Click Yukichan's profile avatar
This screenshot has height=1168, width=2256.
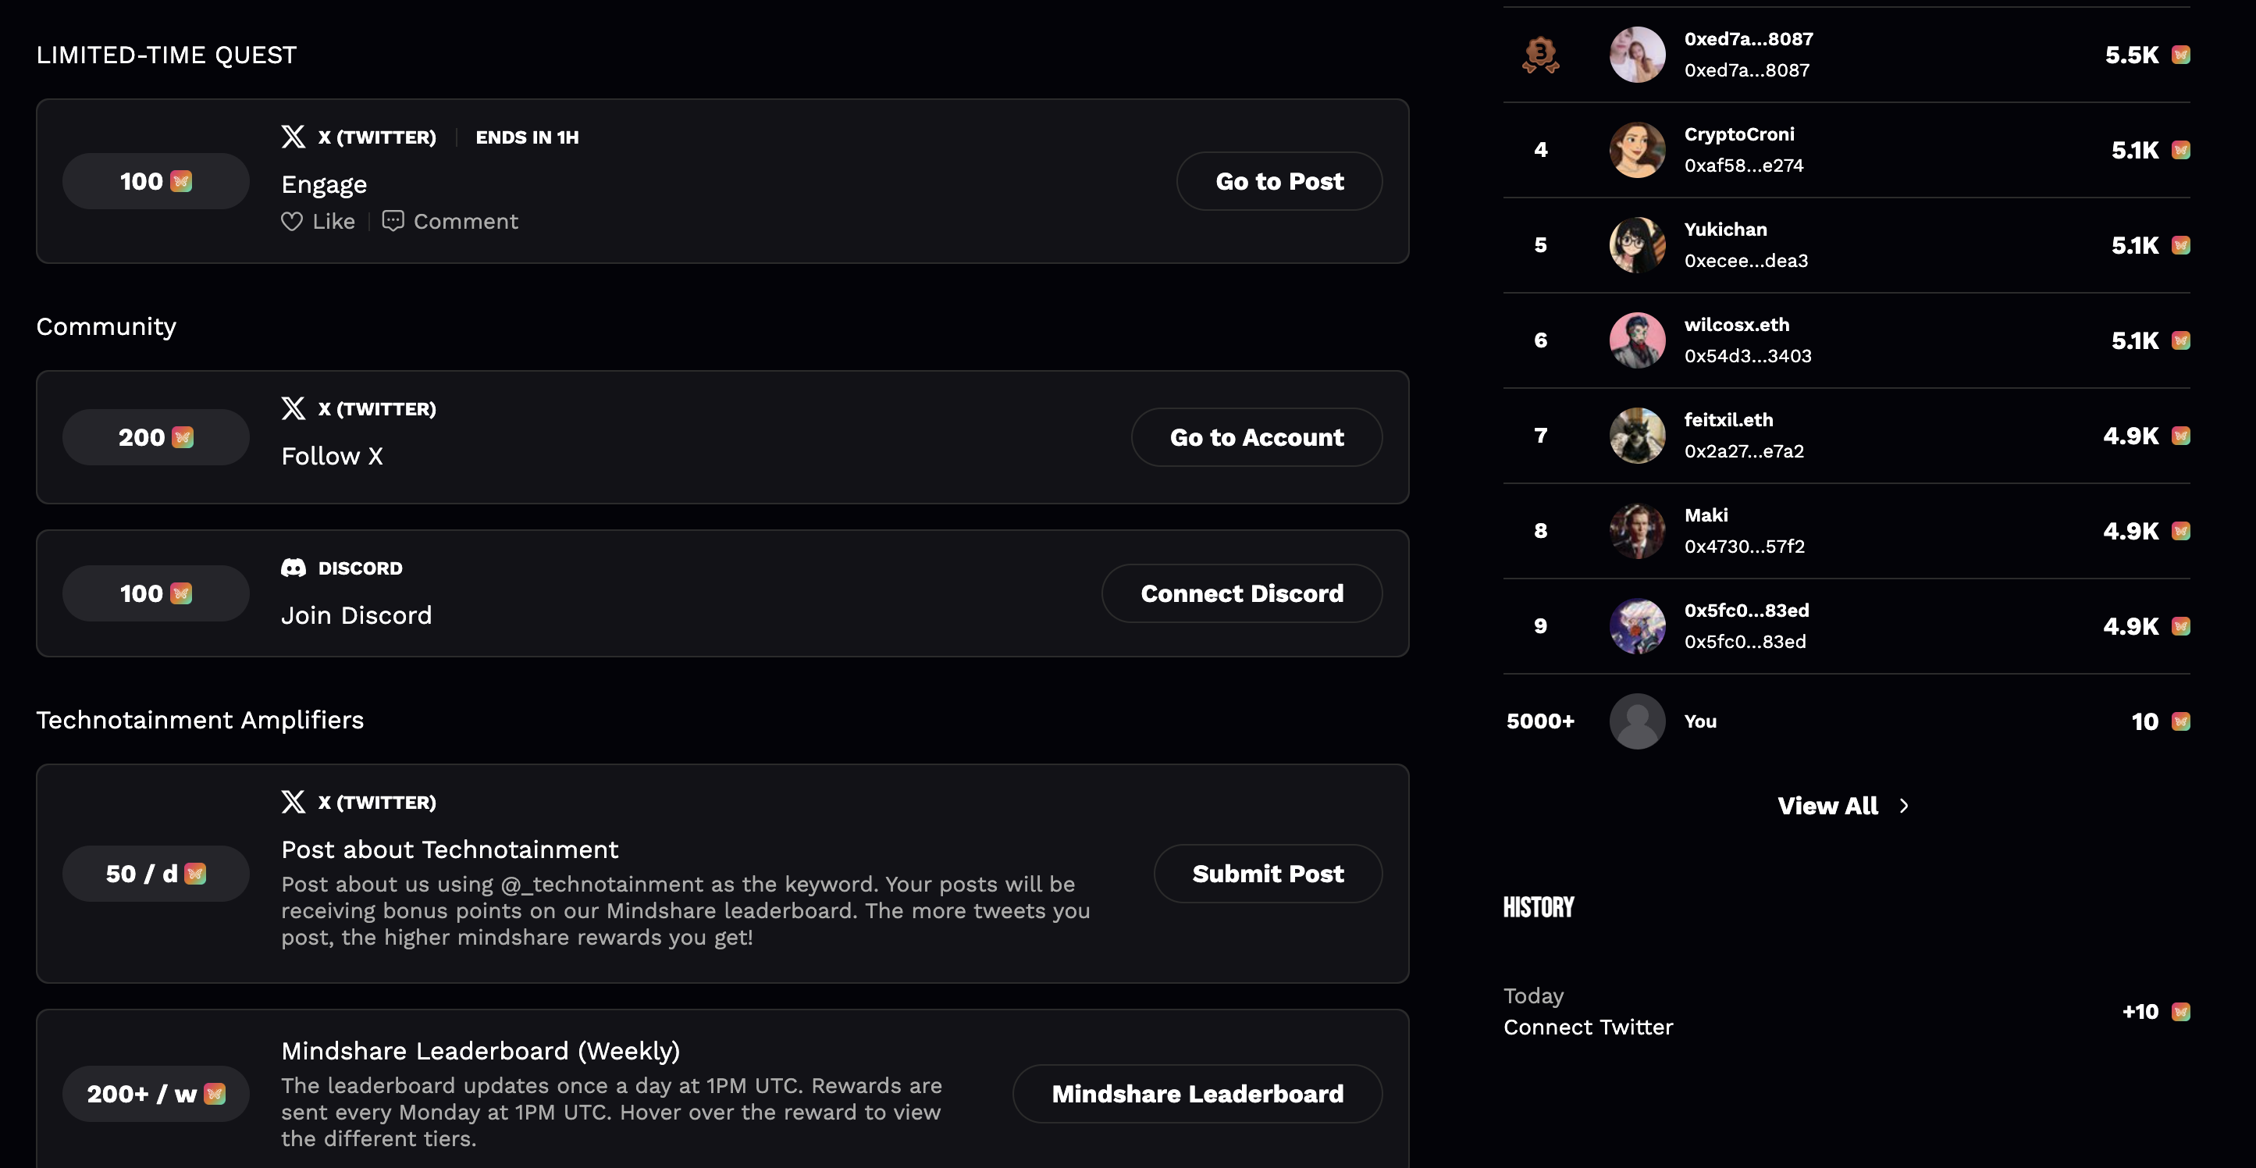click(x=1637, y=245)
